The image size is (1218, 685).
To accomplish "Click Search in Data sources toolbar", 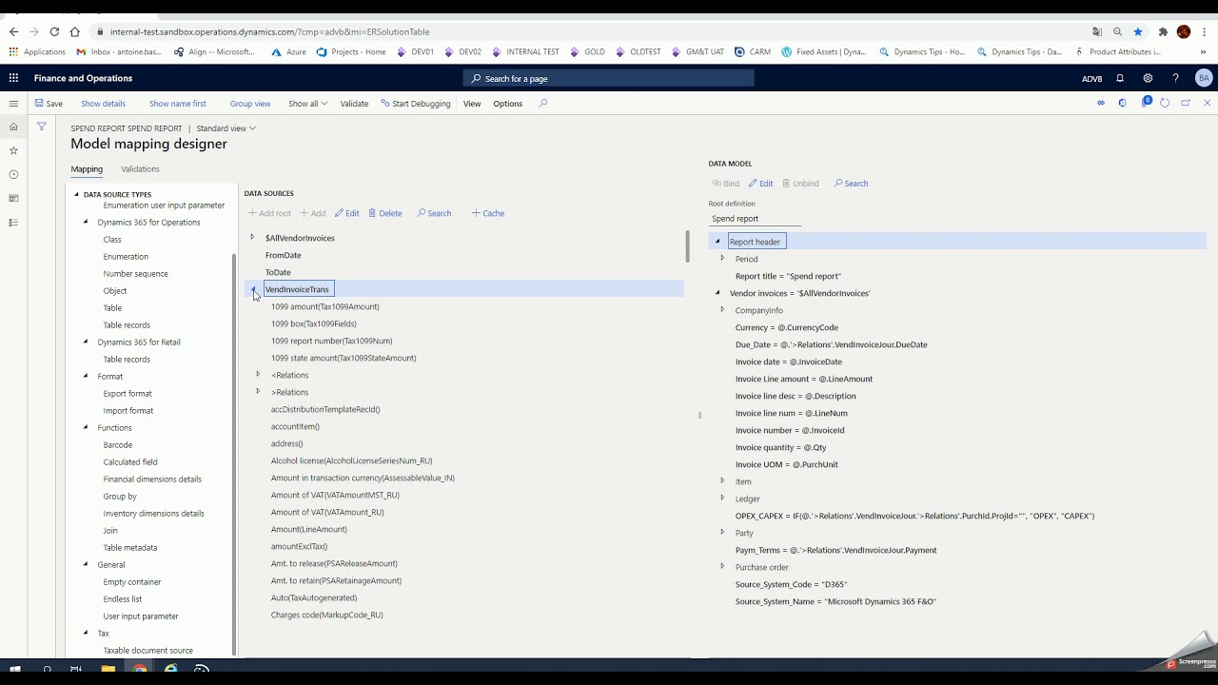I will (434, 213).
